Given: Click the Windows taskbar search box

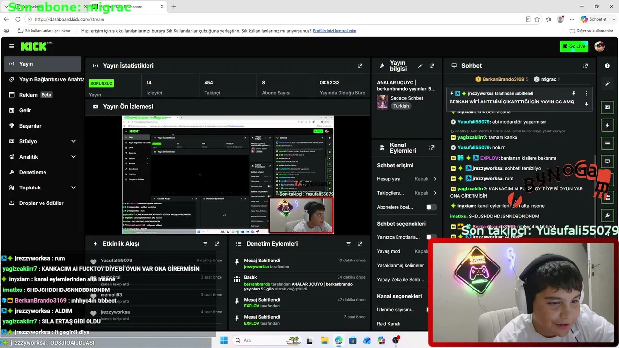Looking at the screenshot, I should 266,340.
